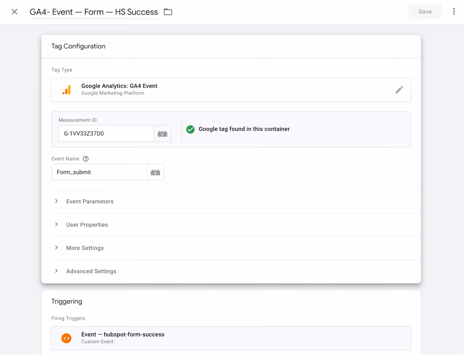This screenshot has height=355, width=464.
Task: Edit the tag name GA4- Event — Form — HS Success
Action: pyautogui.click(x=94, y=12)
